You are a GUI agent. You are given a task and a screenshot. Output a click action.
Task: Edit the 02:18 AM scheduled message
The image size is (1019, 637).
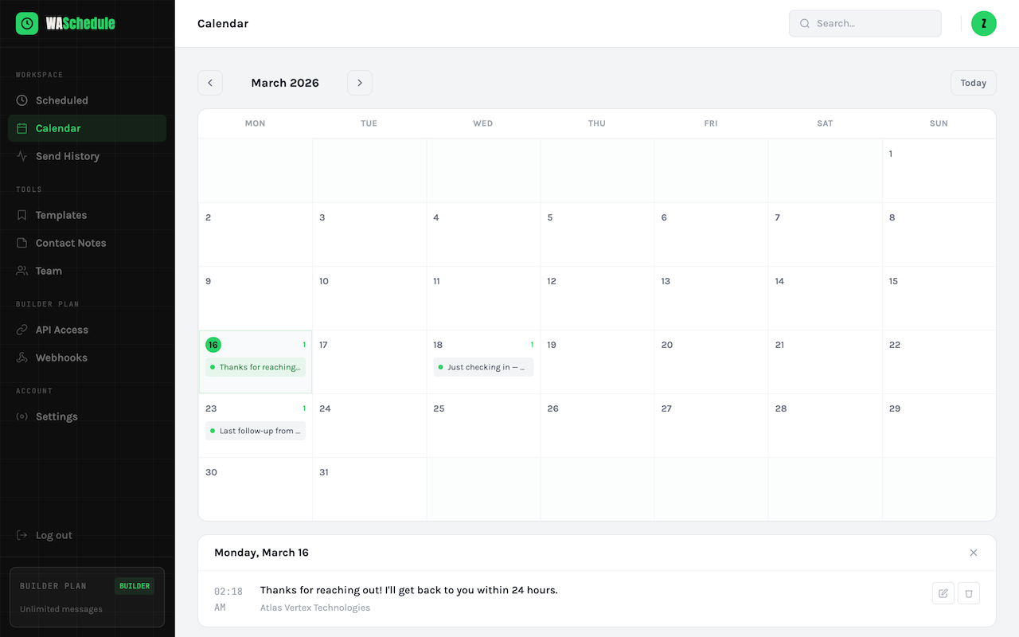(x=943, y=593)
